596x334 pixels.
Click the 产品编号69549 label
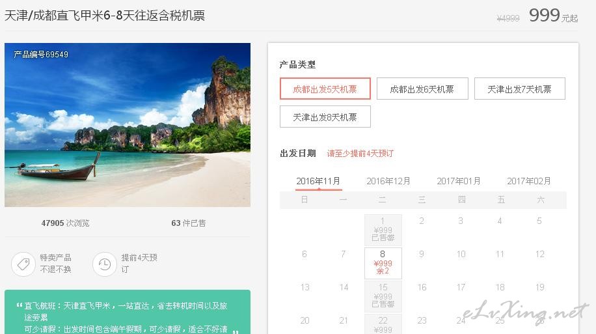click(41, 55)
